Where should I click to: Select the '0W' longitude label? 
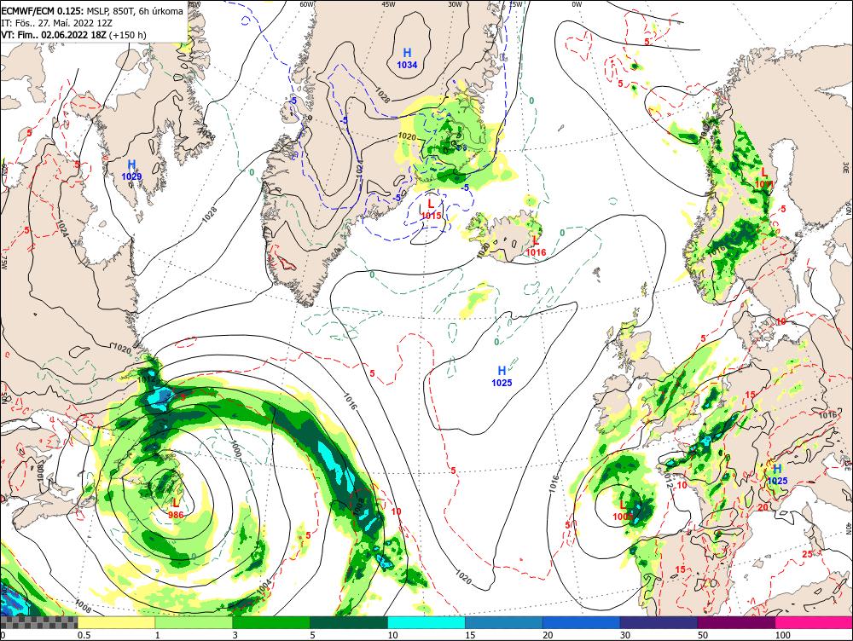point(577,4)
